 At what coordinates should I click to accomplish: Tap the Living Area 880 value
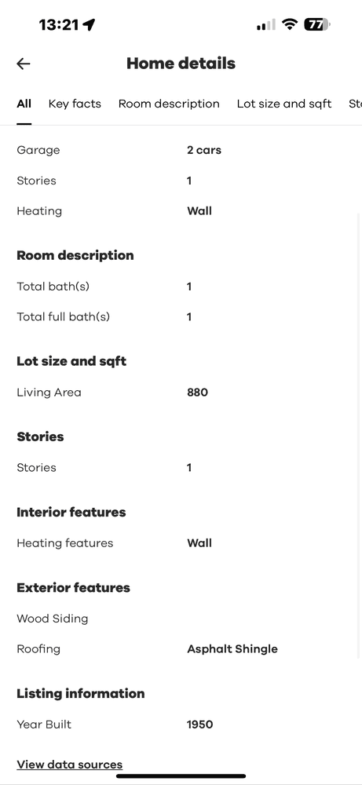pyautogui.click(x=197, y=392)
